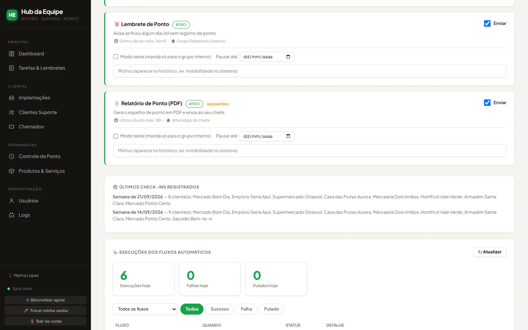Click the HE logo icon

tap(12, 15)
